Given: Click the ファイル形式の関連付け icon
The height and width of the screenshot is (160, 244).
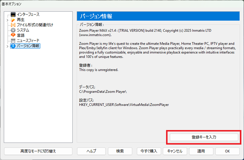Looking at the screenshot, I should point(13,25).
